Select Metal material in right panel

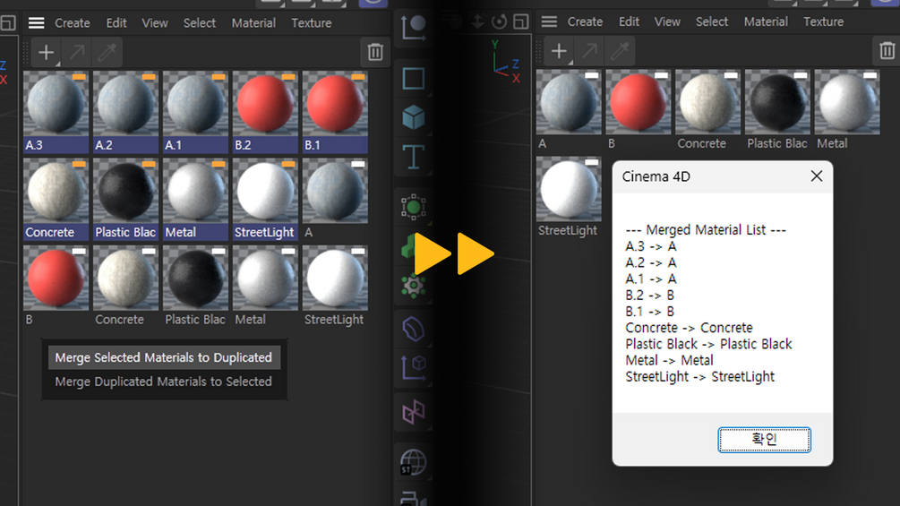pos(847,102)
